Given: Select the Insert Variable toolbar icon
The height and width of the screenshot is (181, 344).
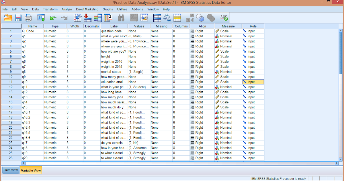Looking at the screenshot, I should [144, 18].
